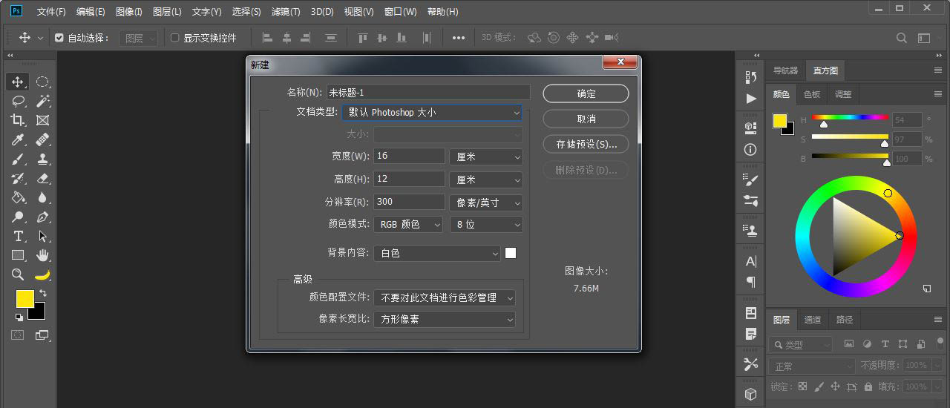Select the Rectangle shape tool
Screen dimensions: 950x408
click(x=18, y=255)
